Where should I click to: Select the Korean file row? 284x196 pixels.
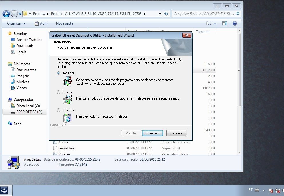tap(134, 142)
